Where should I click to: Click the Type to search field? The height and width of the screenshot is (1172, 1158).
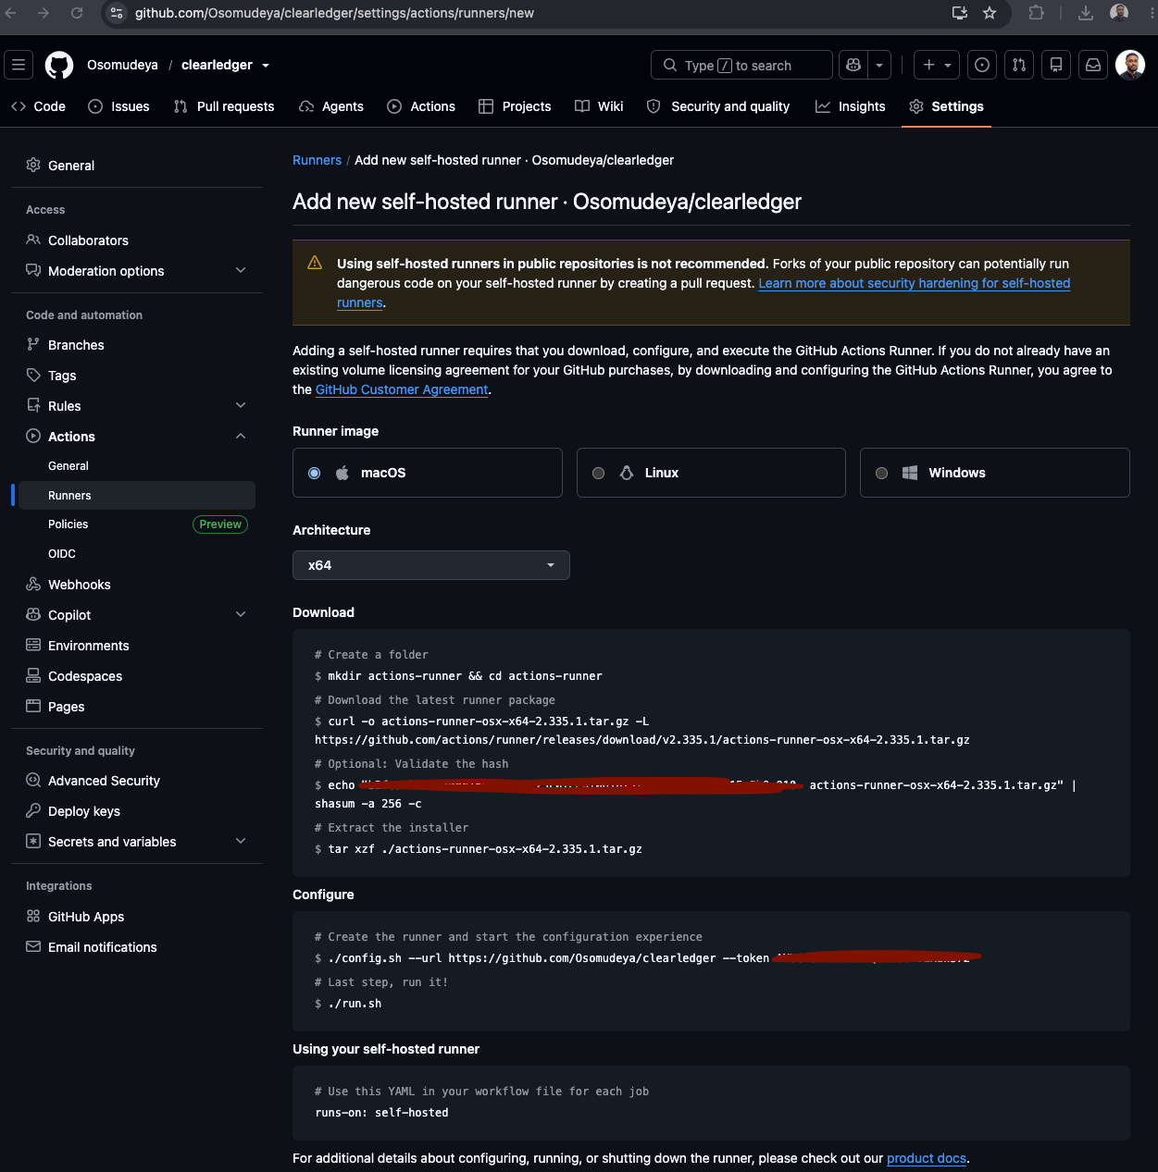(741, 65)
